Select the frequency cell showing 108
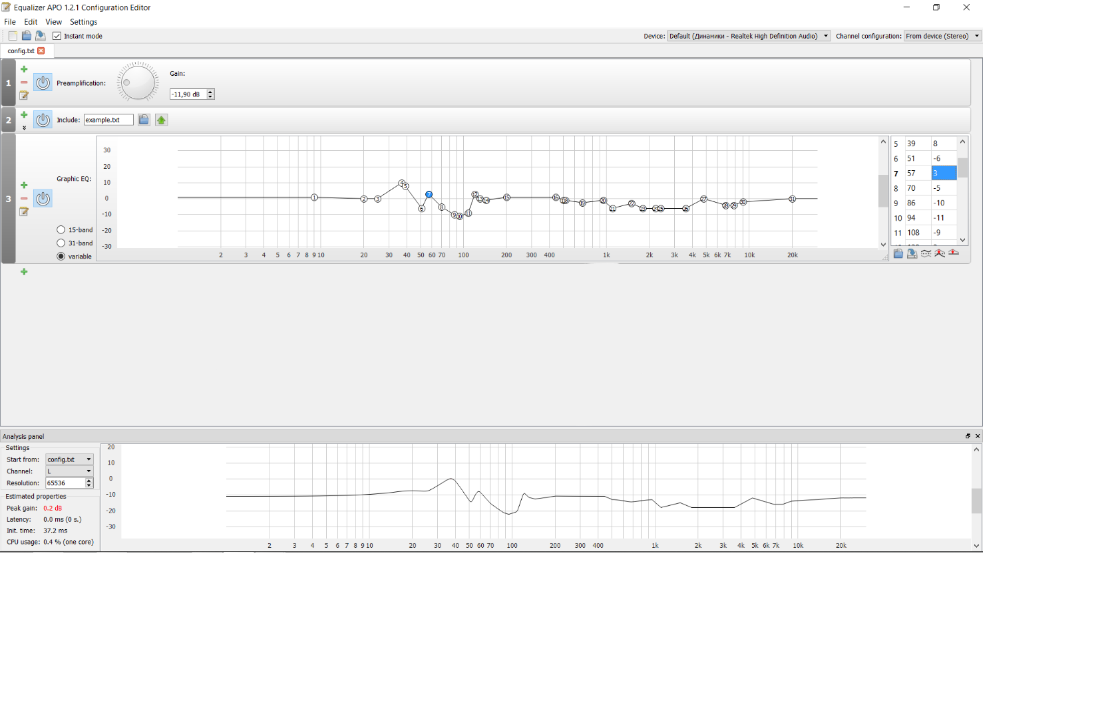 click(x=918, y=233)
